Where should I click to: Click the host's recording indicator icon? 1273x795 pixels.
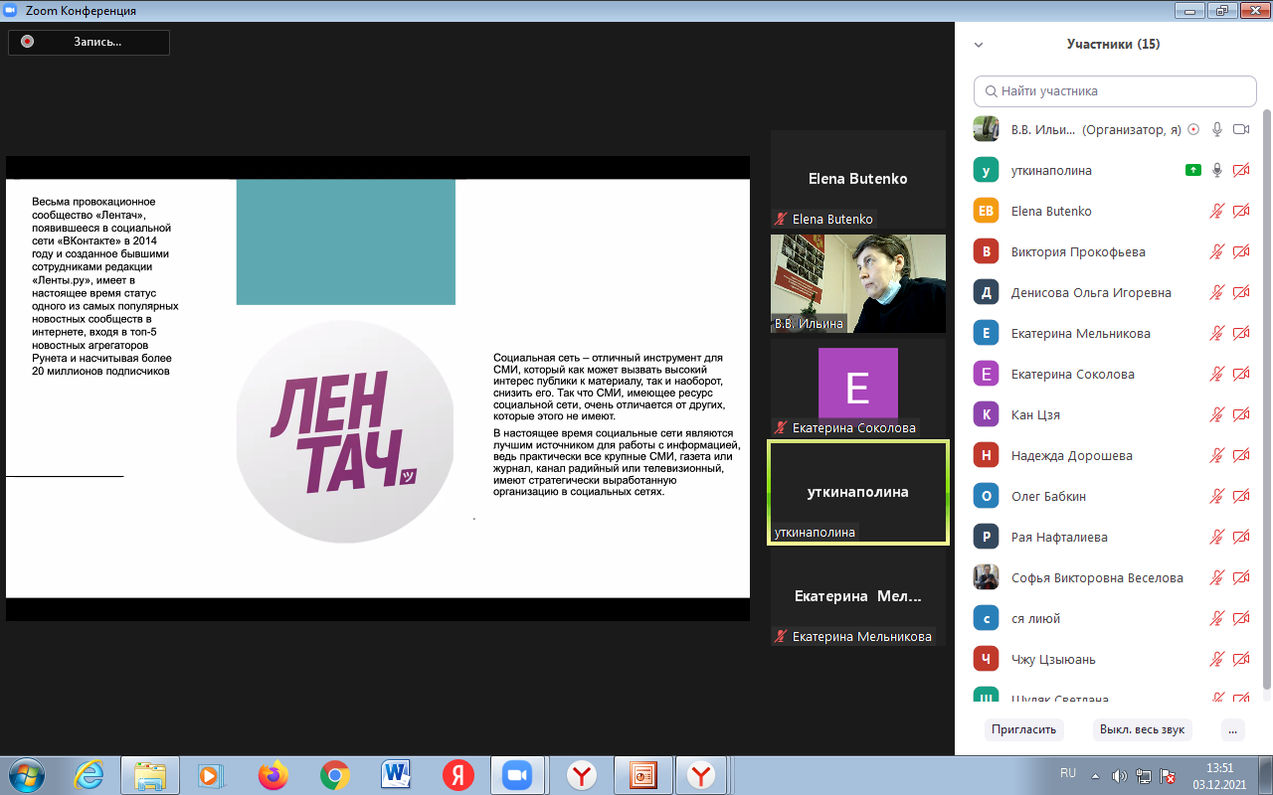click(x=1192, y=129)
